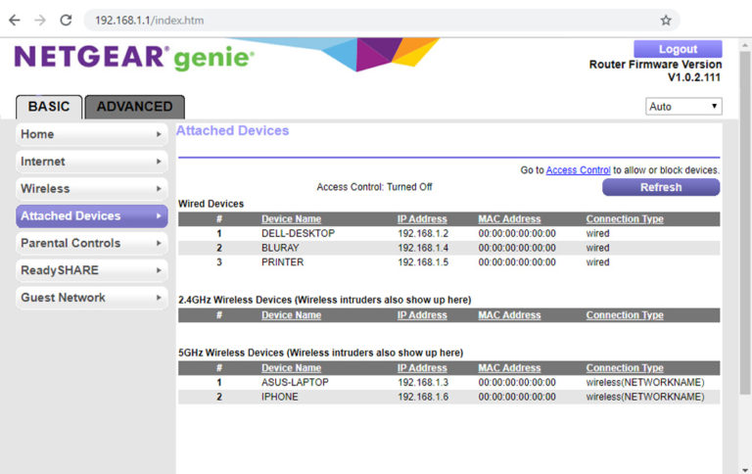Sort 5GHz devices by Connection Type
This screenshot has width=752, height=474.
(x=625, y=368)
